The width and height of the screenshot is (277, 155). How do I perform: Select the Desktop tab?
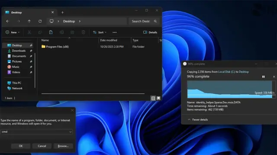29,12
